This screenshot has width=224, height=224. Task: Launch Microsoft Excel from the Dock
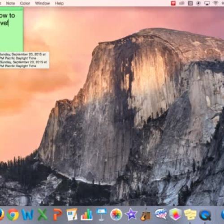coord(43,215)
